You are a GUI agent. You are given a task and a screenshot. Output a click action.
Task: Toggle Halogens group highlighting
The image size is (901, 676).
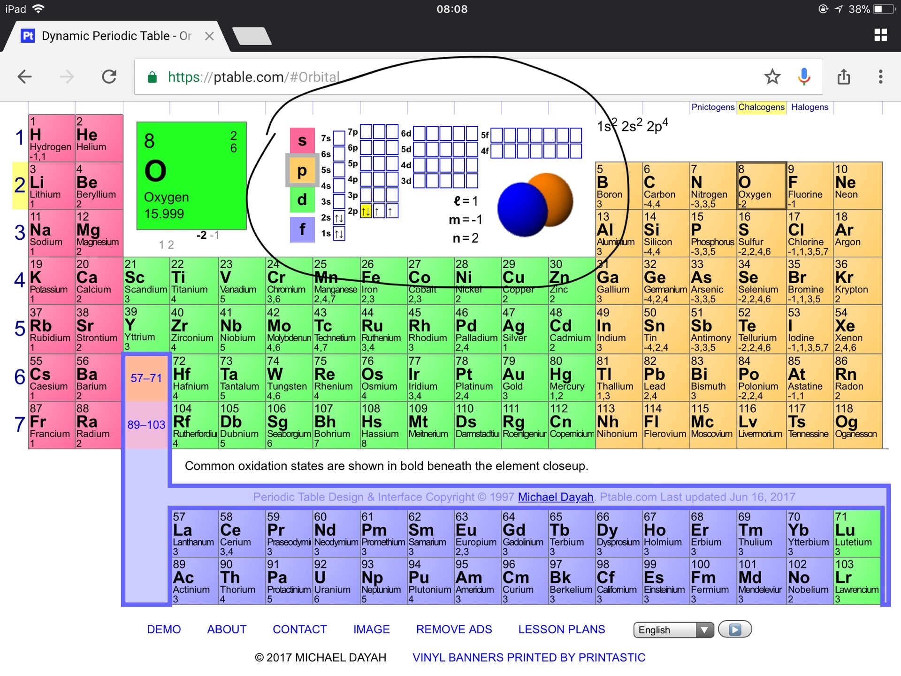pos(809,107)
